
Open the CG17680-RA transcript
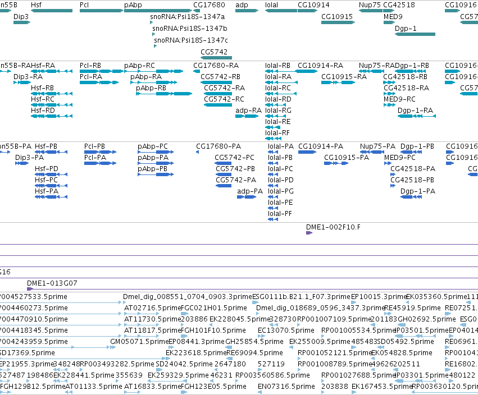(x=197, y=71)
